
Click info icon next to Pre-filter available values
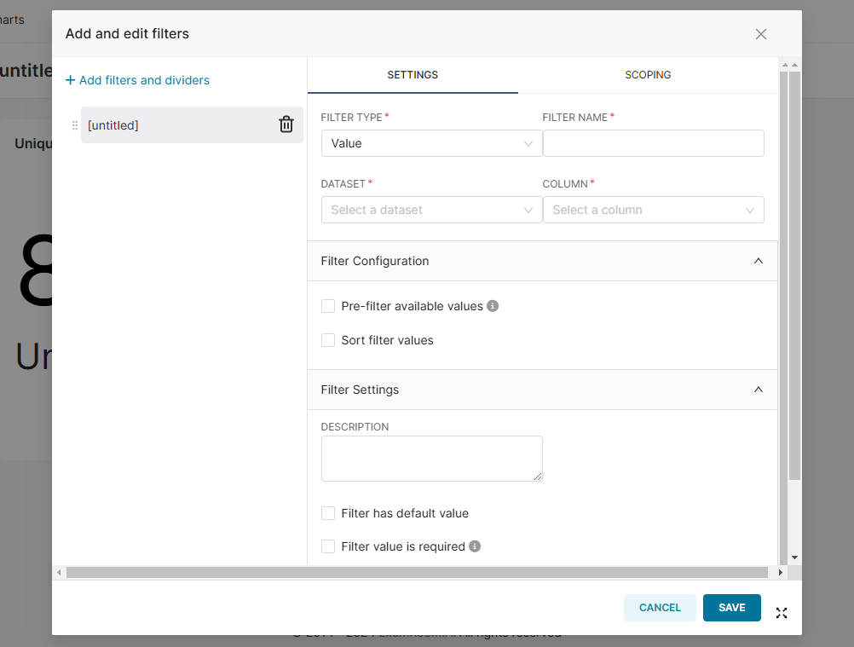click(x=493, y=306)
